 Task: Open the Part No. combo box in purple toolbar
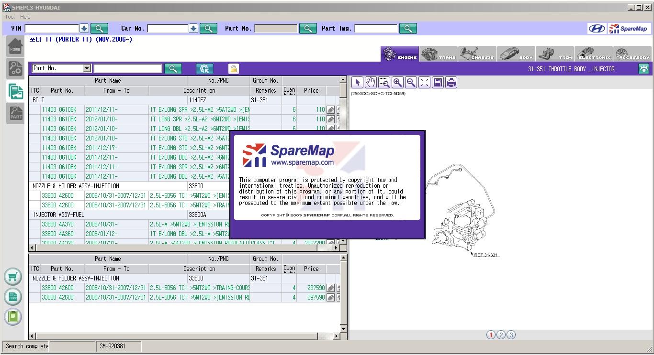coord(61,68)
